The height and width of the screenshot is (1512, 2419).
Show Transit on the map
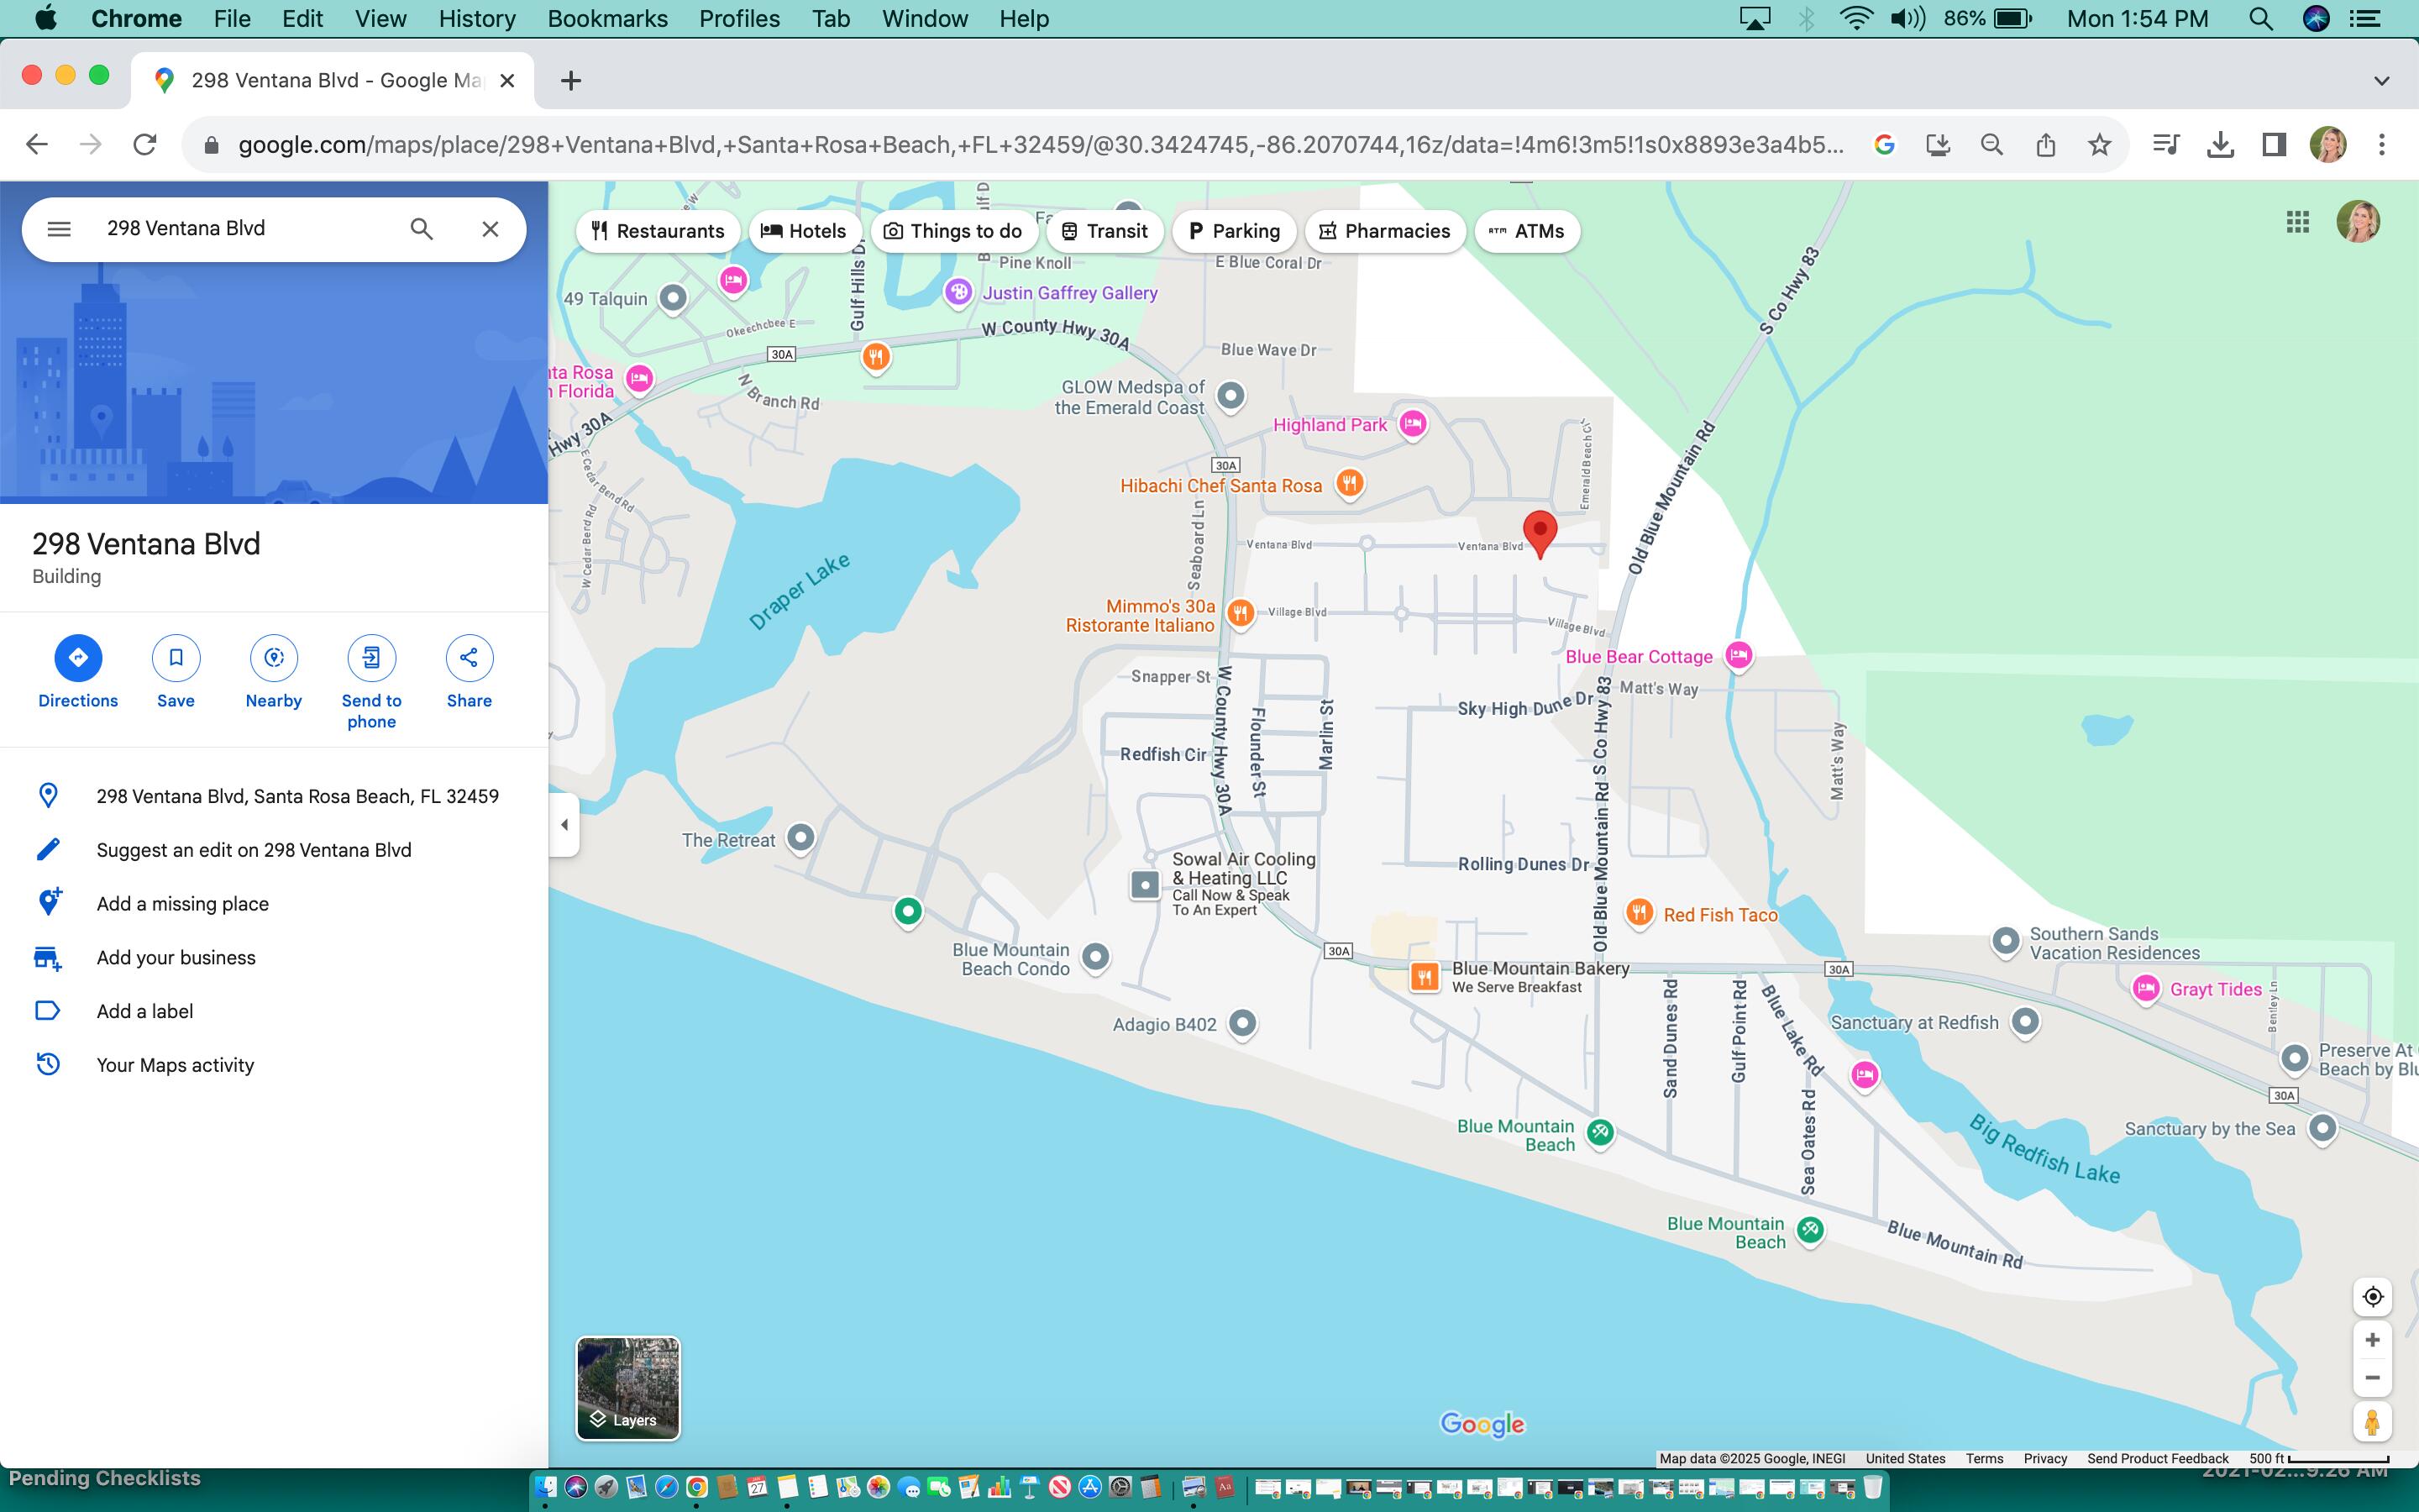1105,231
